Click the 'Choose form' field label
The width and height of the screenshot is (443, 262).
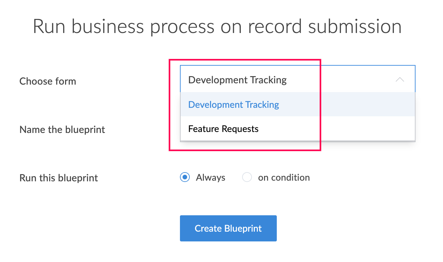coord(48,81)
